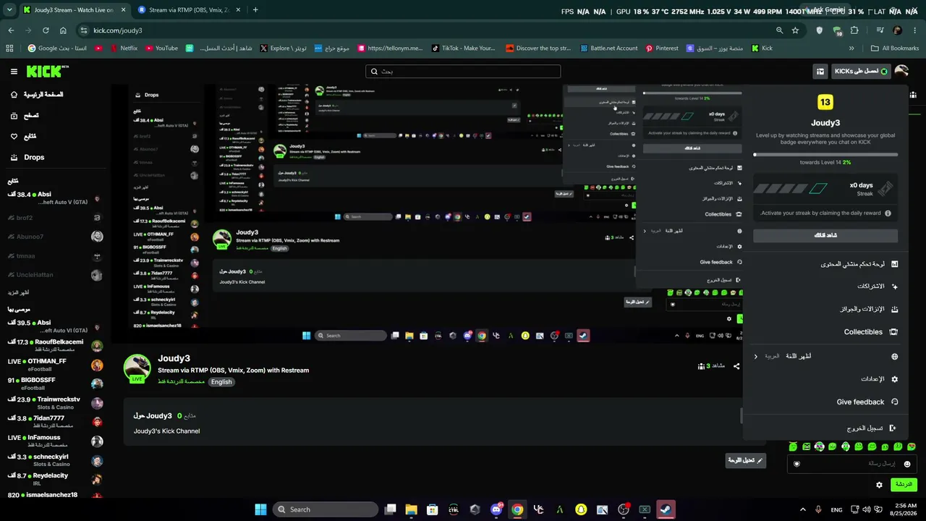Open the home page sidebar item
Screen dimensions: 926x521
tap(36, 95)
